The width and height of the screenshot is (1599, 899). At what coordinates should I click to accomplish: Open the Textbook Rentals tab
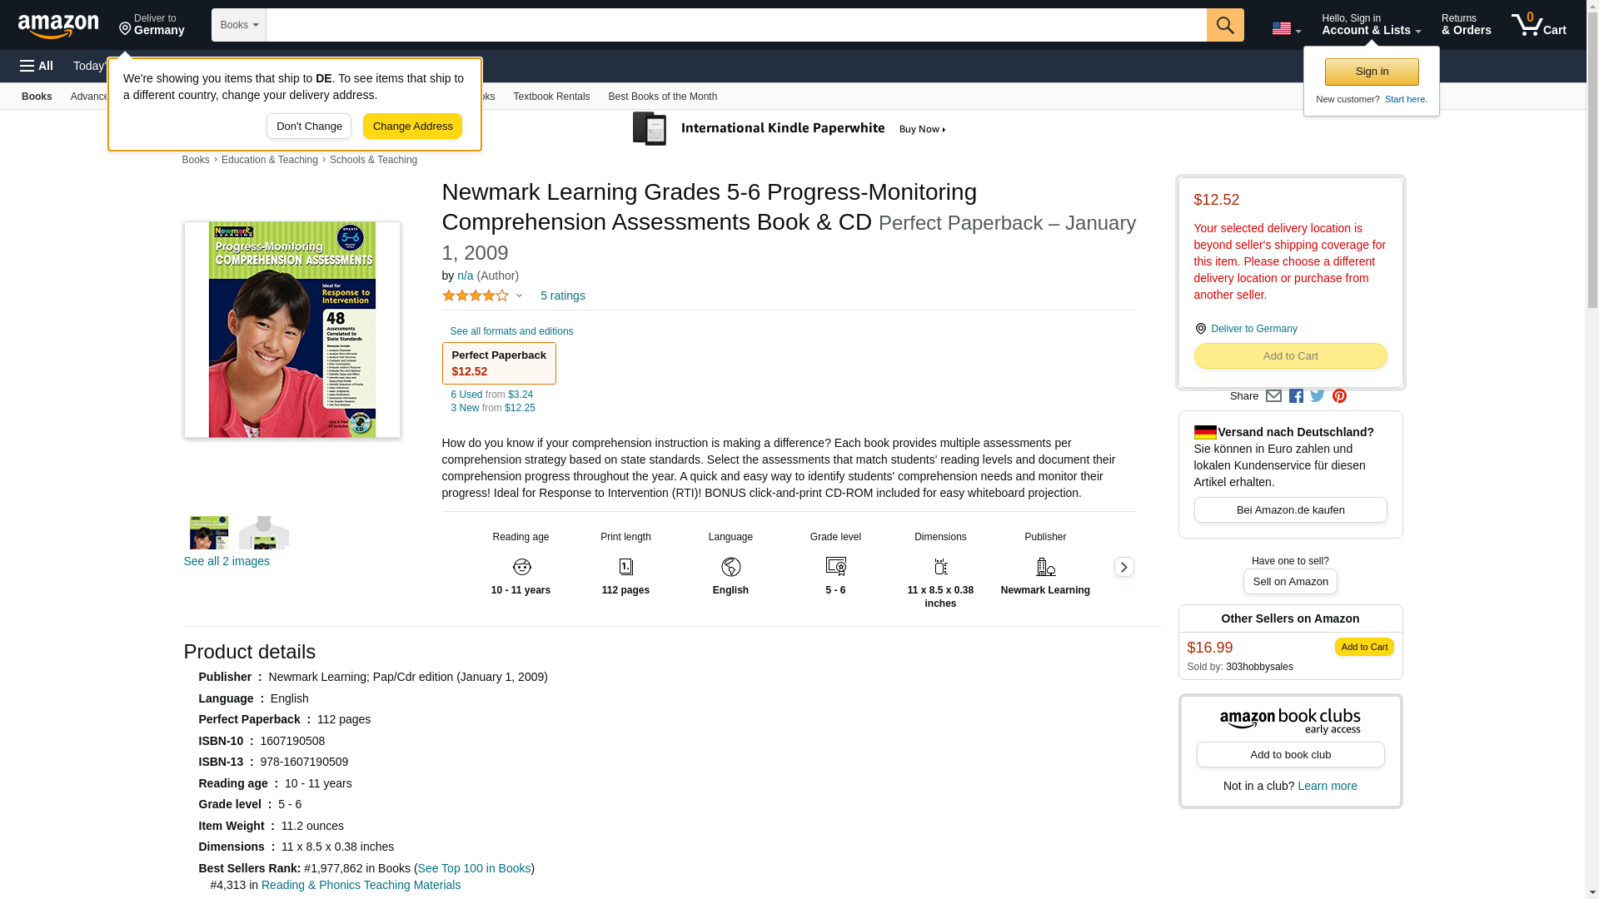point(550,97)
